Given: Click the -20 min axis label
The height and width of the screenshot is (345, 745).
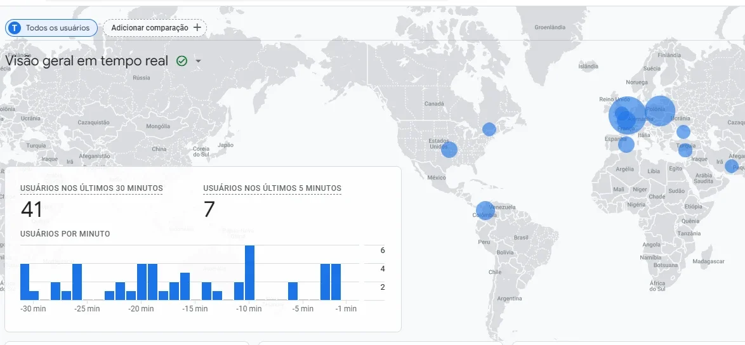Looking at the screenshot, I should (x=141, y=309).
